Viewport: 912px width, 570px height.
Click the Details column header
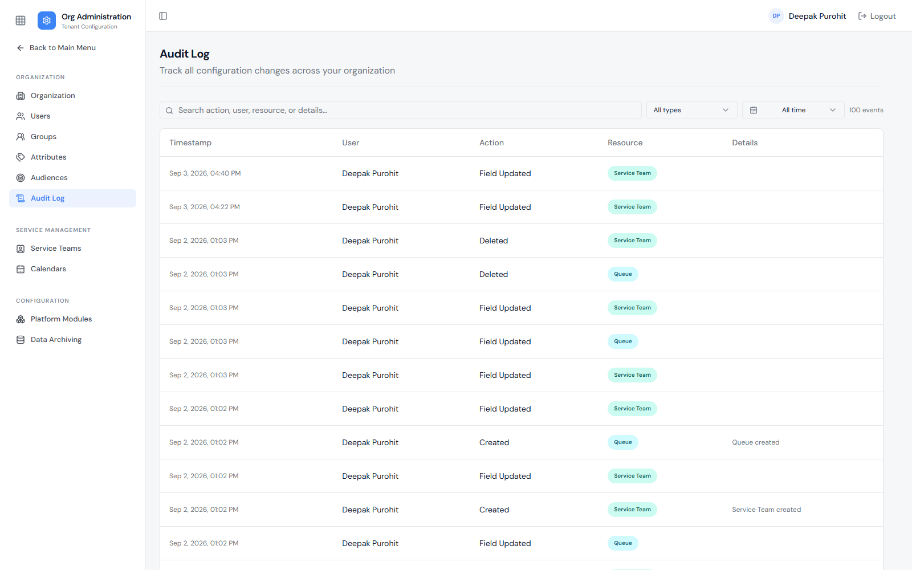(744, 142)
